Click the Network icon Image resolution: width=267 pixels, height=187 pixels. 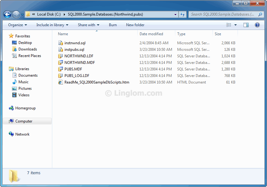[x=11, y=134]
